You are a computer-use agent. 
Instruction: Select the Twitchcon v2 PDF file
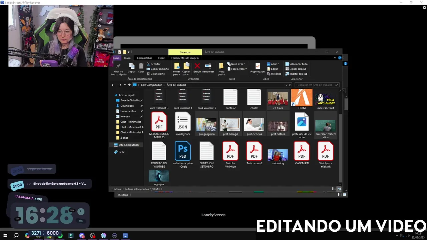(254, 153)
